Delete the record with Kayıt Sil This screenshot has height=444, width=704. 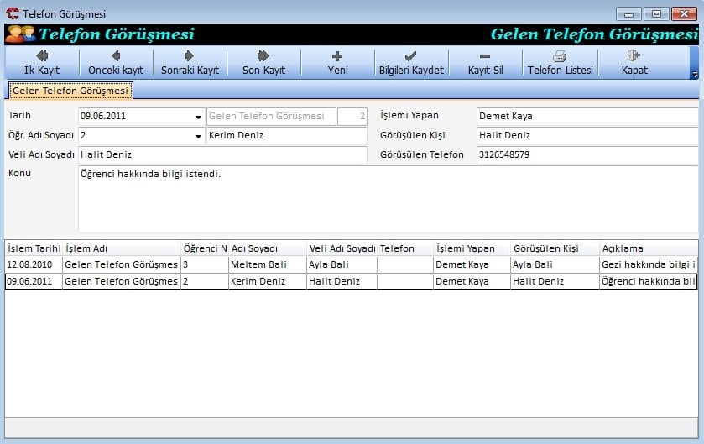pyautogui.click(x=485, y=63)
